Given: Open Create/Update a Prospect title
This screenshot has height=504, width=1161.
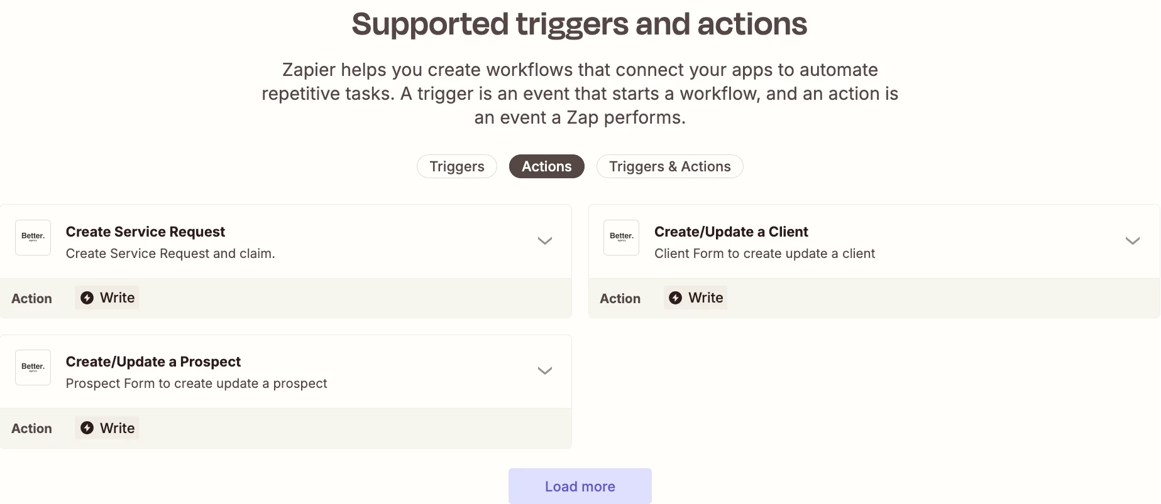Looking at the screenshot, I should coord(153,362).
